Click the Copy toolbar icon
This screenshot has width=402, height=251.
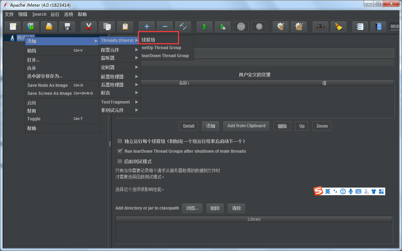[107, 26]
